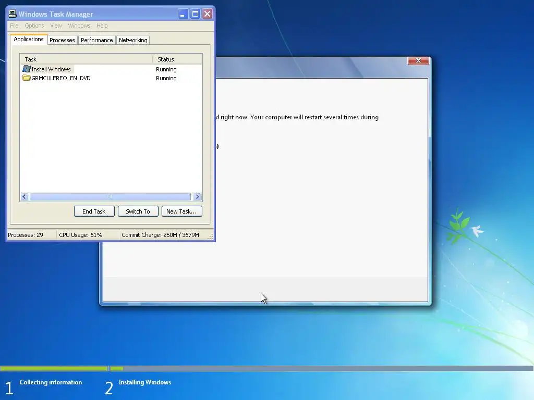This screenshot has width=534, height=400.
Task: Sort by the Status column header
Action: coord(177,59)
